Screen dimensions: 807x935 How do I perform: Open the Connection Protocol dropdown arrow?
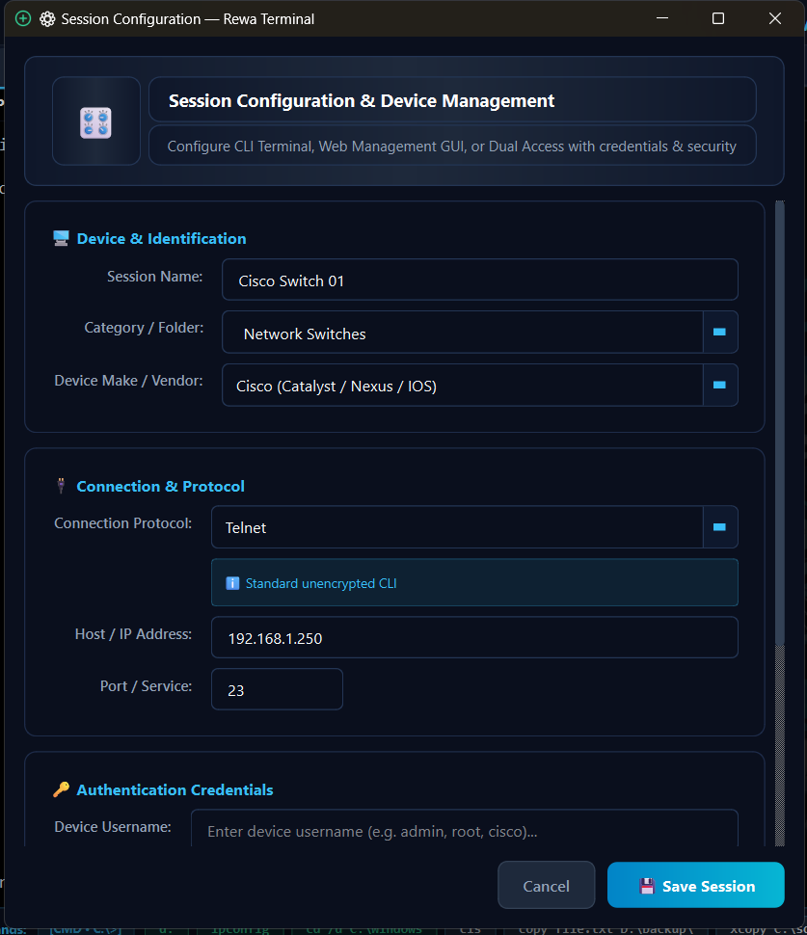pos(720,527)
